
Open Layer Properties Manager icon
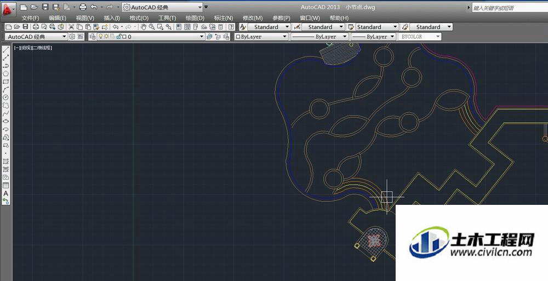(93, 36)
